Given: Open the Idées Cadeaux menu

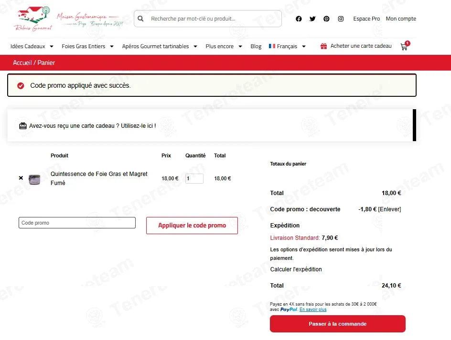Looking at the screenshot, I should pyautogui.click(x=28, y=46).
